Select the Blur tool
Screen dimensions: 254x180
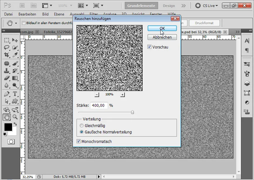[x=7, y=85]
